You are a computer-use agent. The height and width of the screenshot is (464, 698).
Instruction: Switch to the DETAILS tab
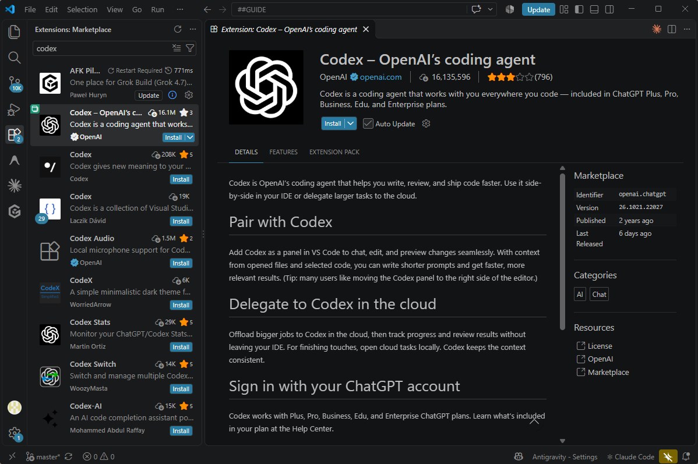(x=246, y=152)
